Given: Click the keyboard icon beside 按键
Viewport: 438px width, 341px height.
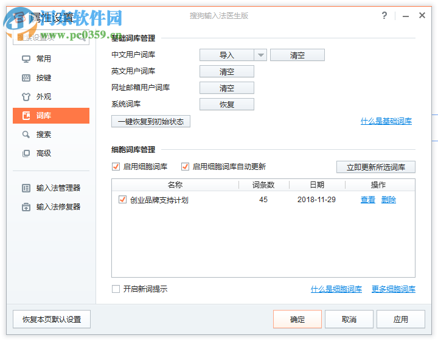Looking at the screenshot, I should [26, 78].
